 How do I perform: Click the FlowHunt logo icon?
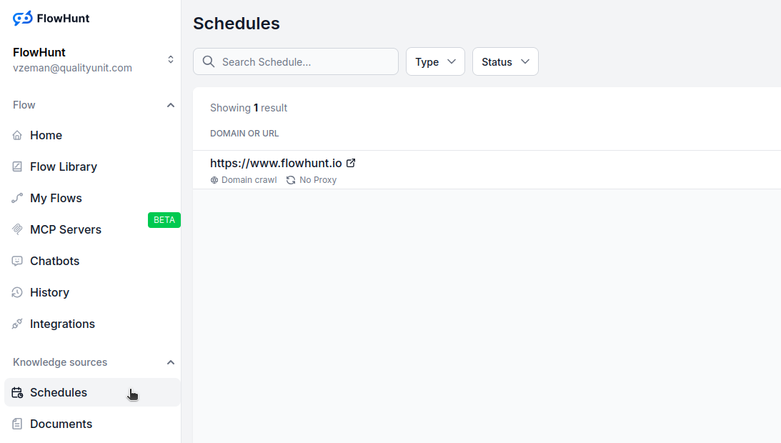click(23, 19)
